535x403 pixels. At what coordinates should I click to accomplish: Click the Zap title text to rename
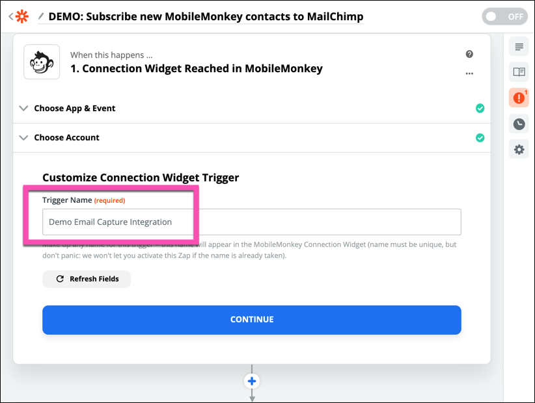[206, 16]
